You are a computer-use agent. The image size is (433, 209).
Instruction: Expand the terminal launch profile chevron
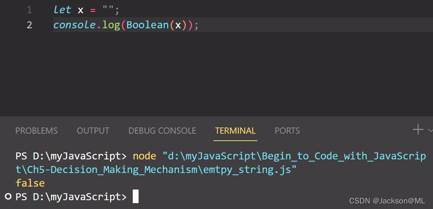[429, 131]
